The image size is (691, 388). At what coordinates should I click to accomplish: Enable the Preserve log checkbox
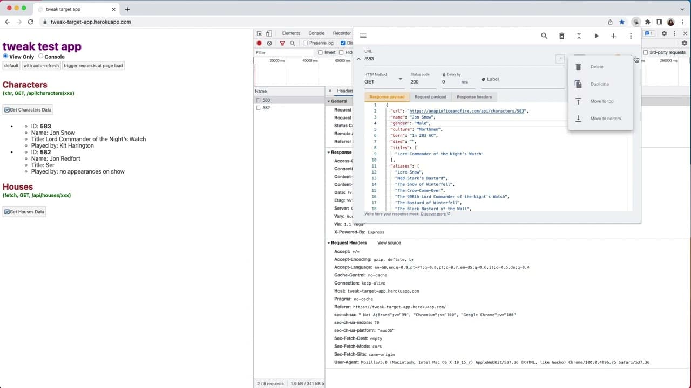click(x=305, y=43)
